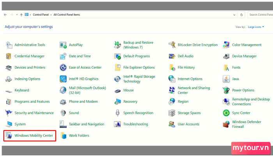
Task: Click the Control Panel address bar icon
Action: click(27, 15)
